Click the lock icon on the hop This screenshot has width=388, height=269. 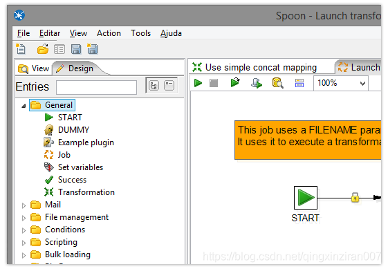click(355, 198)
